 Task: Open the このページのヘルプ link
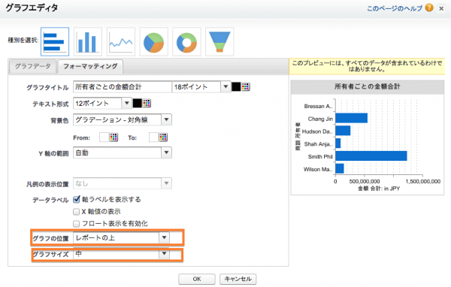click(x=395, y=8)
